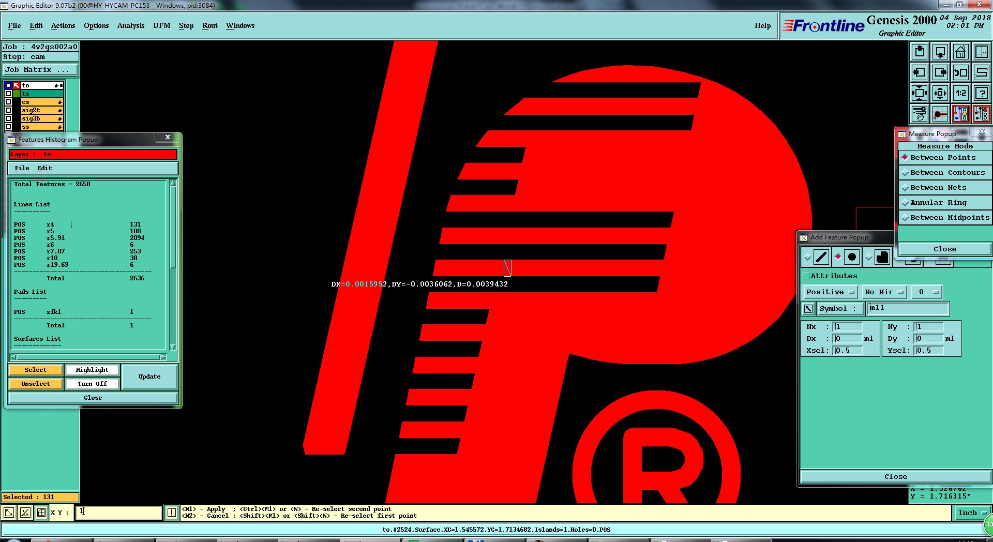Toggle the checkbox for layer to
Viewport: 993px width, 542px height.
[8, 85]
